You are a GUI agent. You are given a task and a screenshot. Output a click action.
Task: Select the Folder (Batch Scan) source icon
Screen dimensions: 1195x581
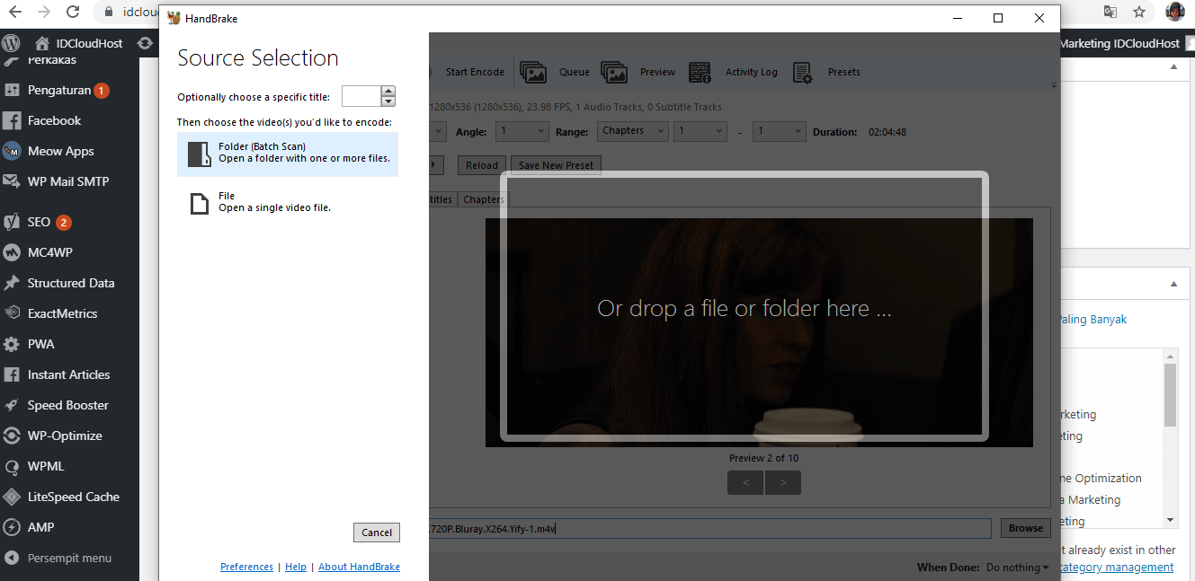tap(199, 154)
